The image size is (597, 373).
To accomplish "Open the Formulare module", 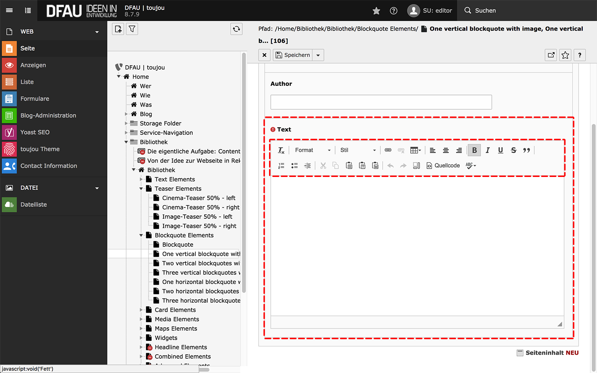I will click(53, 99).
